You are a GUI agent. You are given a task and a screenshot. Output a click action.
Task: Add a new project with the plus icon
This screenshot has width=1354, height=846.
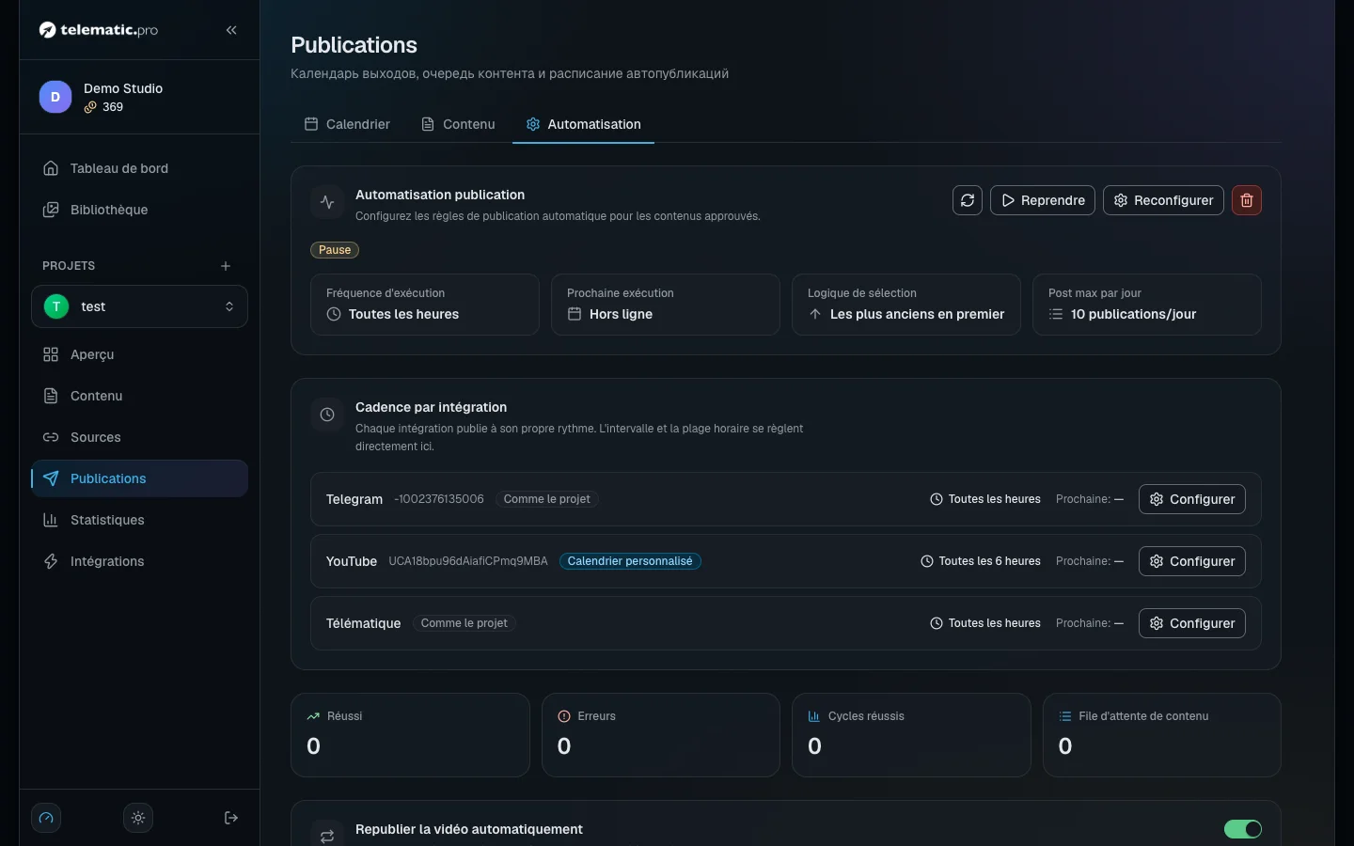[x=226, y=266]
